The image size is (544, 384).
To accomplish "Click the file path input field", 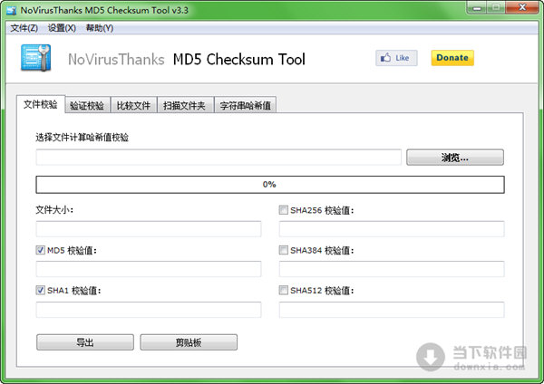I will [219, 158].
